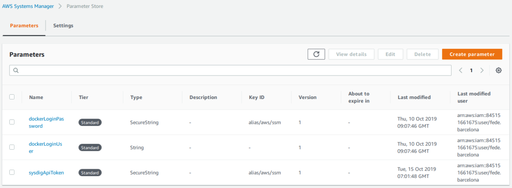The image size is (512, 188).
Task: Click SecureString type in dockerLoginPassword row
Action: 144,123
